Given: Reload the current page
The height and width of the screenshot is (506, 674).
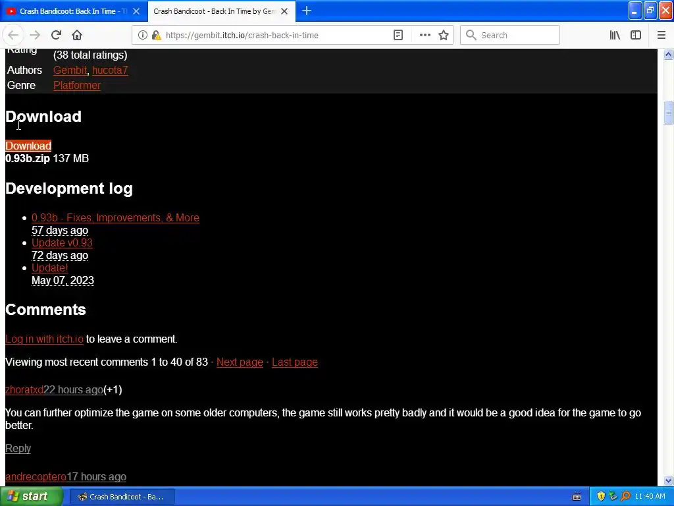Looking at the screenshot, I should point(56,36).
